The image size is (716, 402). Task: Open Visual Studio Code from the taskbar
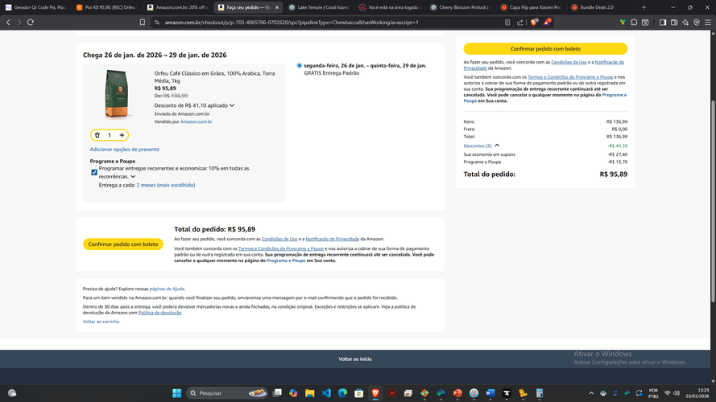[x=326, y=393]
